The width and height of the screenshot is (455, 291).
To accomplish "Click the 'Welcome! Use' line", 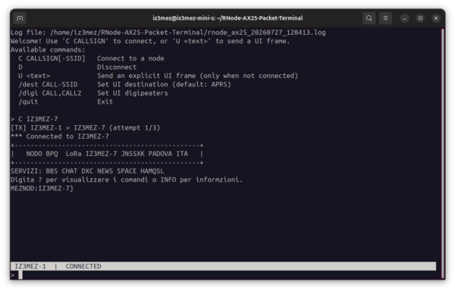I will click(150, 41).
